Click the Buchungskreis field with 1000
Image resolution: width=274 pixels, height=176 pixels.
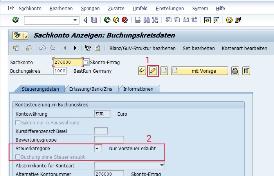coord(60,71)
